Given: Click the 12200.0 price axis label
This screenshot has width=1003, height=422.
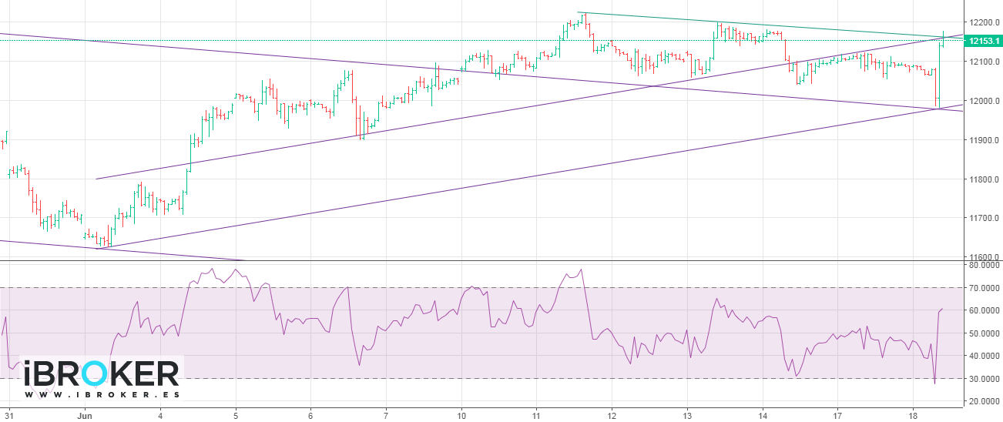Looking at the screenshot, I should point(985,22).
